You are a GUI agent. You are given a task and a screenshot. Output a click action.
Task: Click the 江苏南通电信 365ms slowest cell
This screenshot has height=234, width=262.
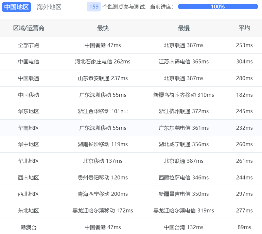(x=183, y=61)
